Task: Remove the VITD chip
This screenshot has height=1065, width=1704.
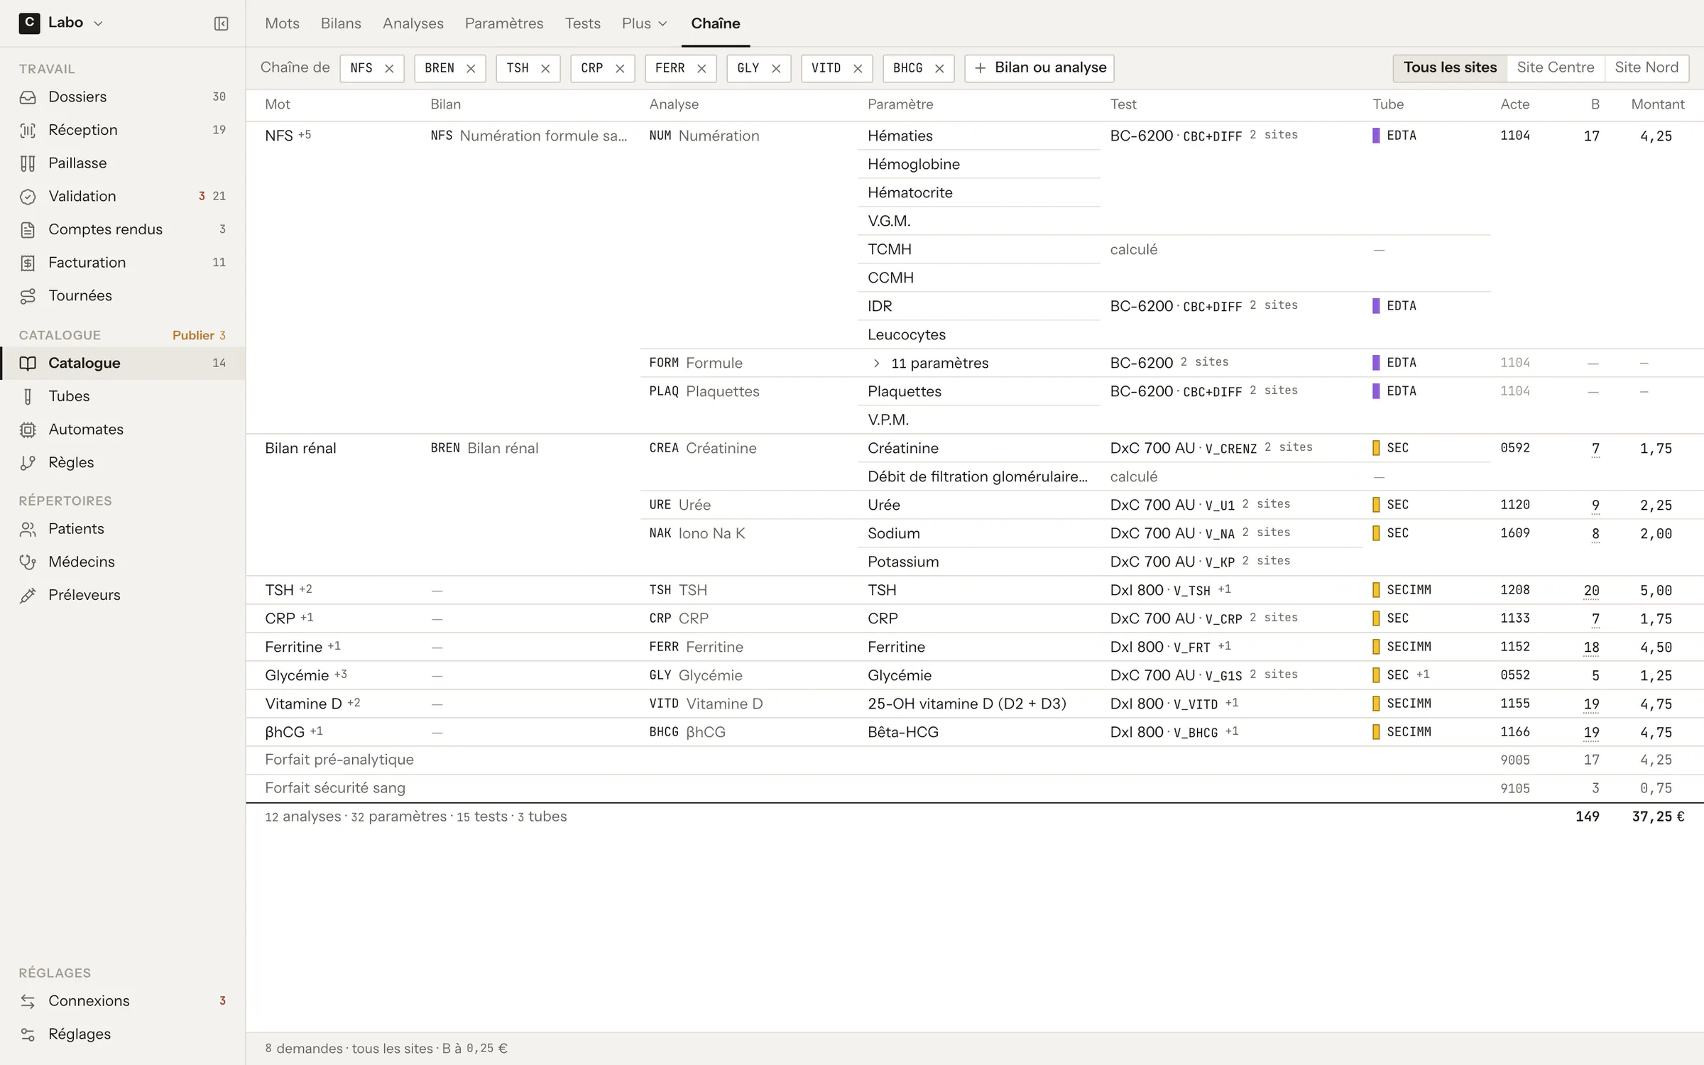Action: pos(858,68)
